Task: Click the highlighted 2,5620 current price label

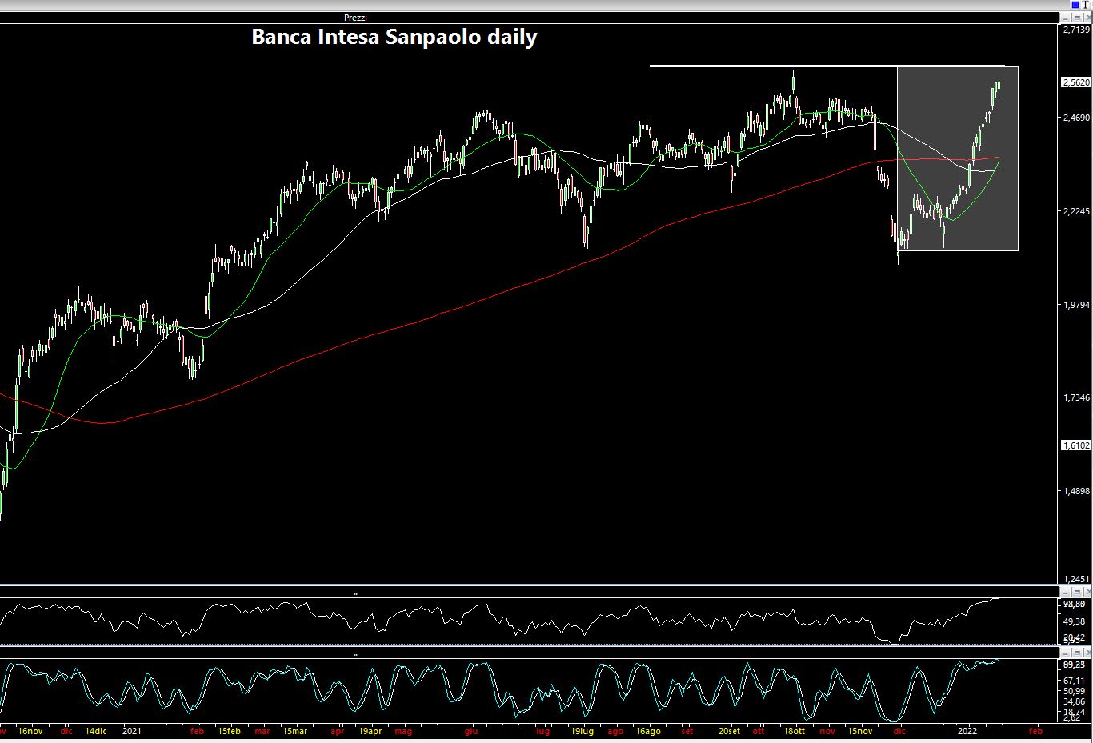Action: click(x=1076, y=82)
